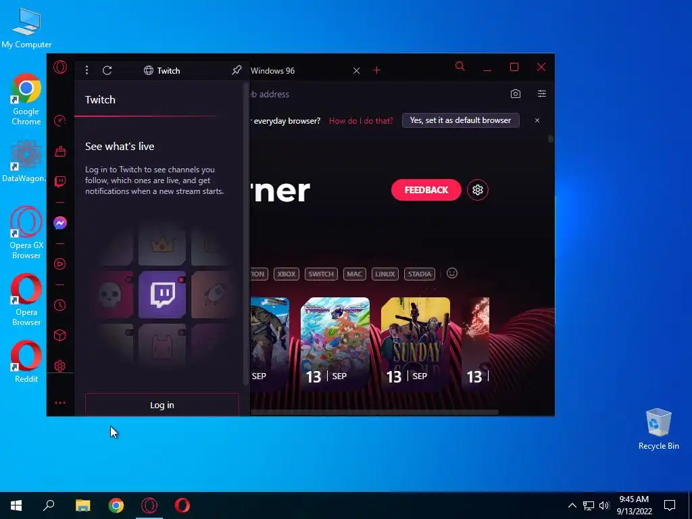Open the Twitch panel three-dot options menu
This screenshot has width=692, height=519.
tap(87, 70)
